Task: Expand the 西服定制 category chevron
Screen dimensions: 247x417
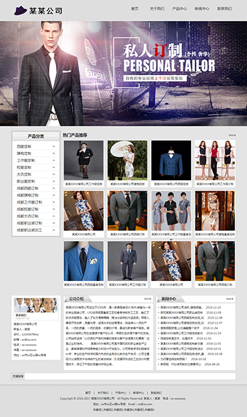Action: [54, 146]
